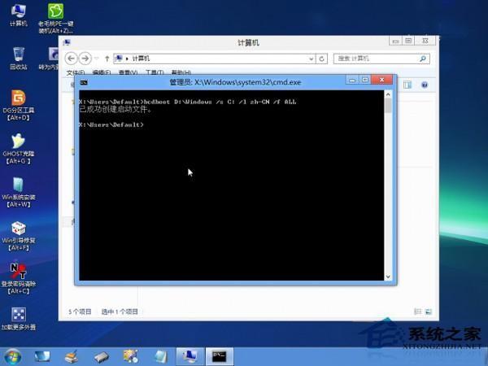Click the Windows Start orb button
Screen dimensions: 488x366
[x=13, y=356]
